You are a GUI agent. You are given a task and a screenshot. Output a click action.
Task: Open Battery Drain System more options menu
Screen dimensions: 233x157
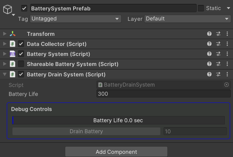coord(227,74)
